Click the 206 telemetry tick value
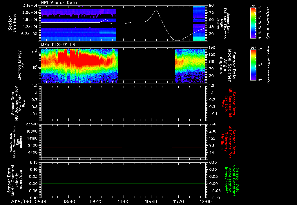This screenshot has width=297, height=205. tap(212, 131)
